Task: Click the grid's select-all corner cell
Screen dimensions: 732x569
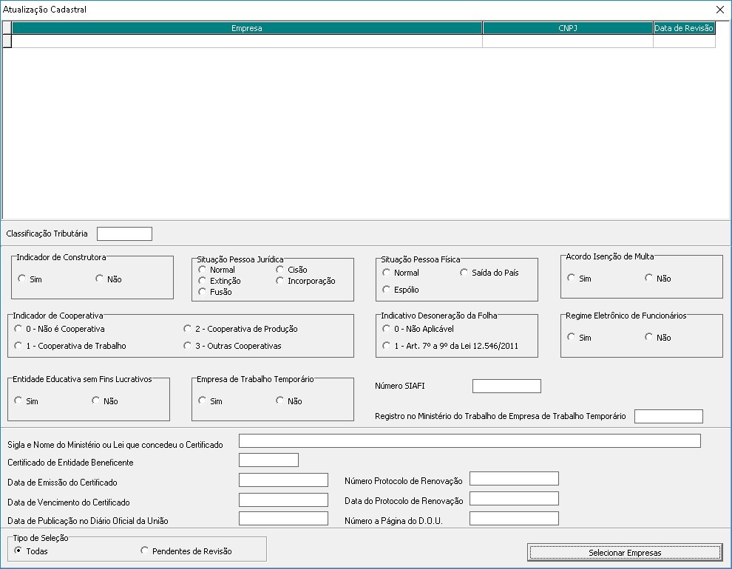Action: pos(7,28)
